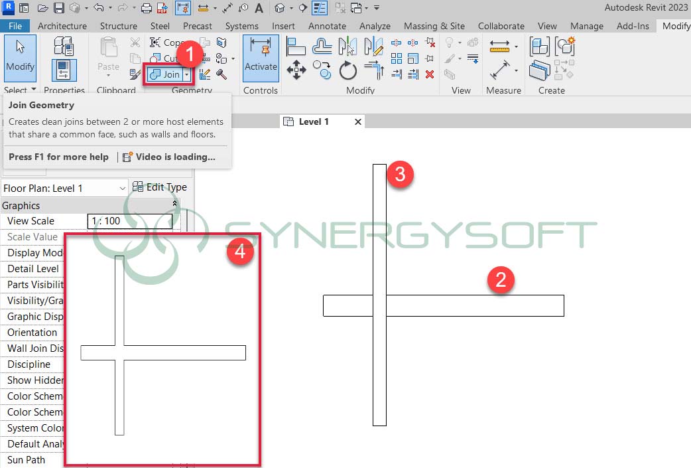Enable Activate Dimensions in Controls panel
691x468 pixels.
pos(261,56)
